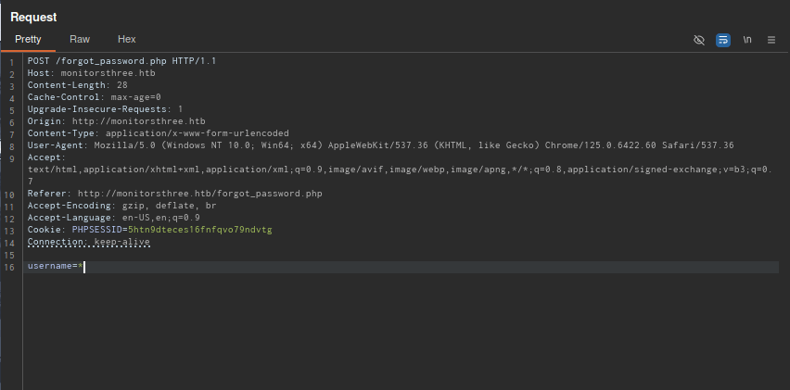
Task: Click the POST /forgot_password.php request line
Action: point(121,61)
